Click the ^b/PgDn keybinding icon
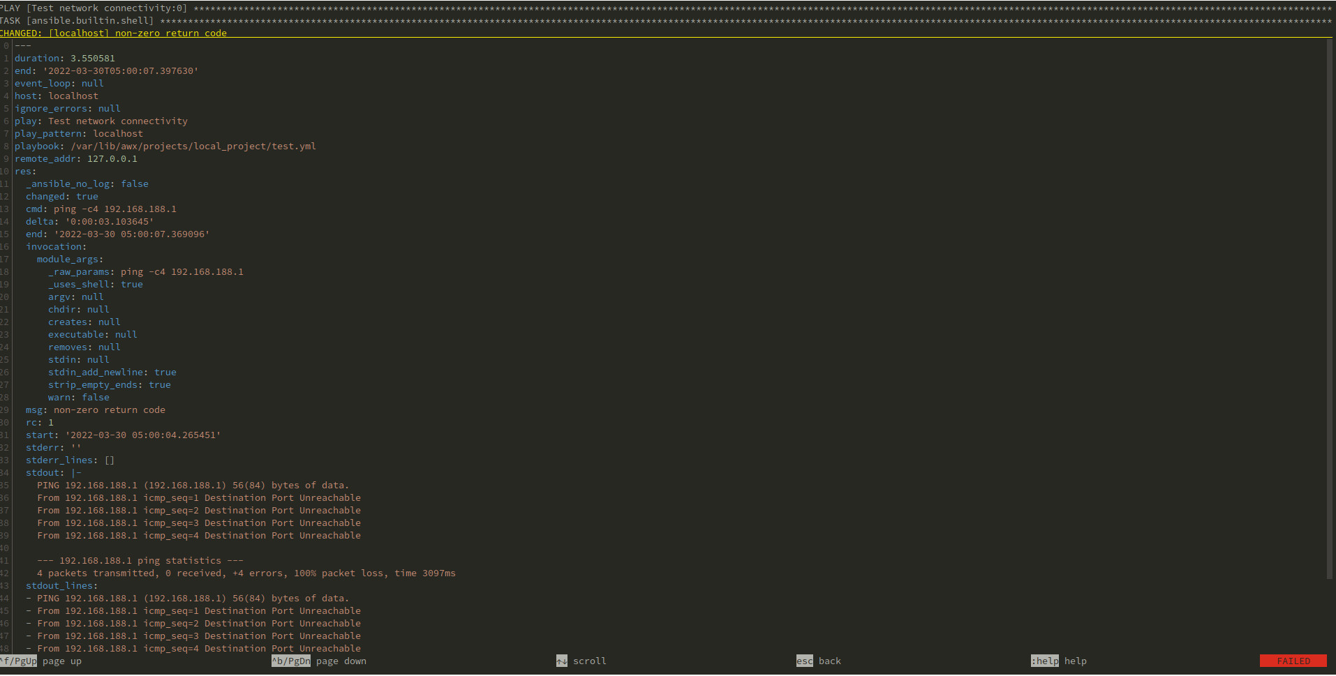The width and height of the screenshot is (1336, 676). pyautogui.click(x=291, y=661)
